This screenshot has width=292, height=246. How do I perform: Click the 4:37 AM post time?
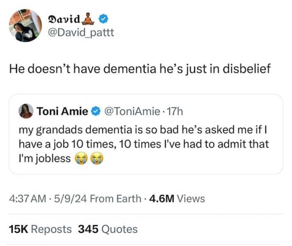pos(27,199)
